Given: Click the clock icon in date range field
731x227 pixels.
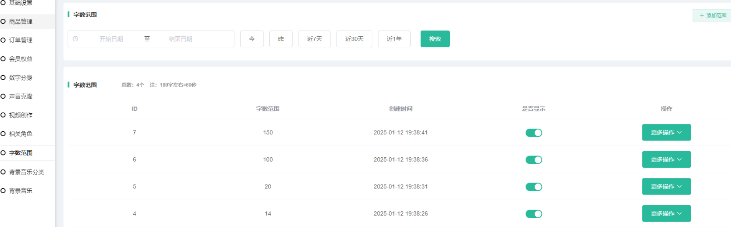Looking at the screenshot, I should coord(76,39).
